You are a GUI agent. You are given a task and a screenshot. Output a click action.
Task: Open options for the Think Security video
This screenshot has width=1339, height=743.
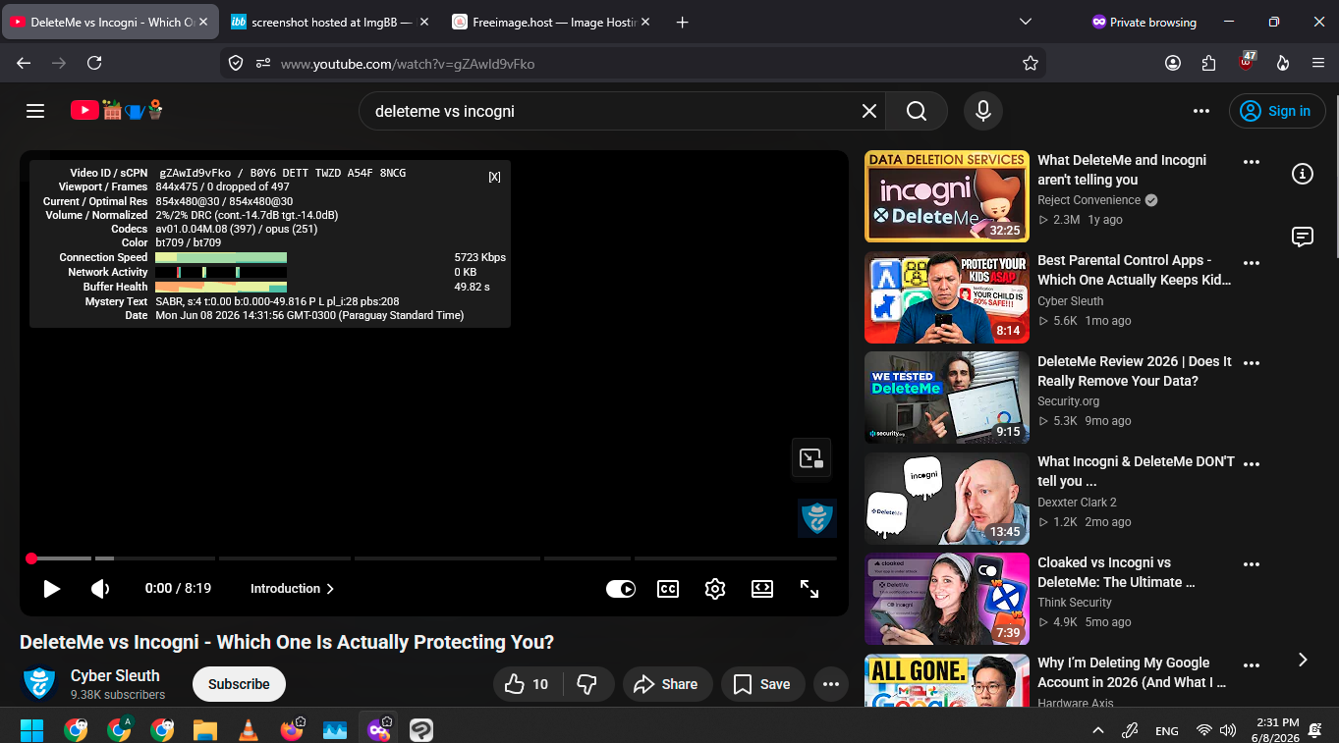click(1252, 564)
